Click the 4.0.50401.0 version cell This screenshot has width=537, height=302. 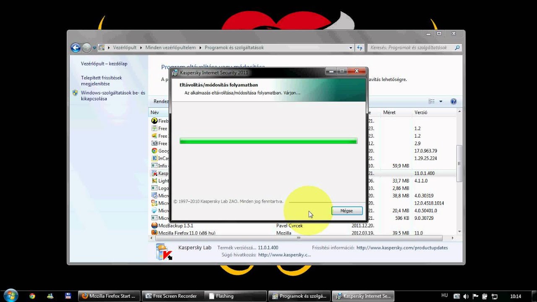[x=425, y=211]
